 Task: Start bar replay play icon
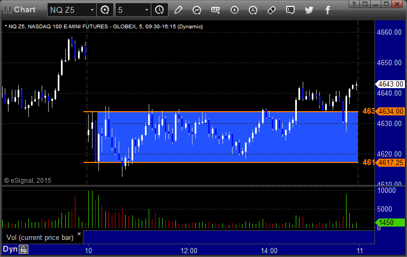[234, 10]
